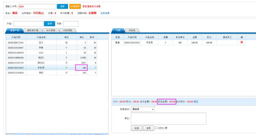The height and width of the screenshot is (135, 256).
Task: Click the blue 查询 product query button
Action: (50, 24)
